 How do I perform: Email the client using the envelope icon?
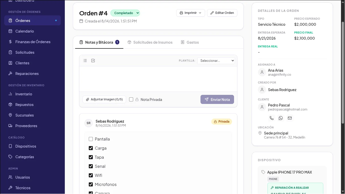pyautogui.click(x=290, y=118)
